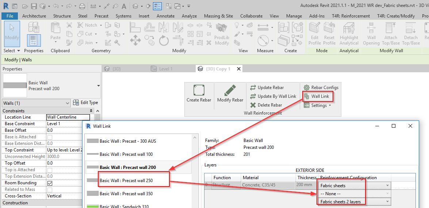Select Basic Wall : Precast wall 100
Viewport: 429px width, 208px height.
(126, 154)
